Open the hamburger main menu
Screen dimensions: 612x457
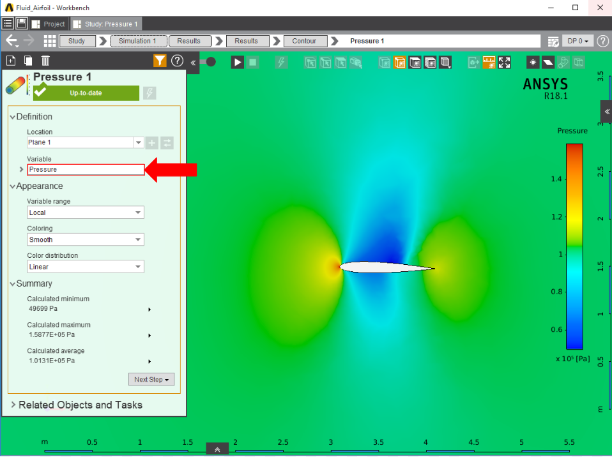[x=8, y=24]
